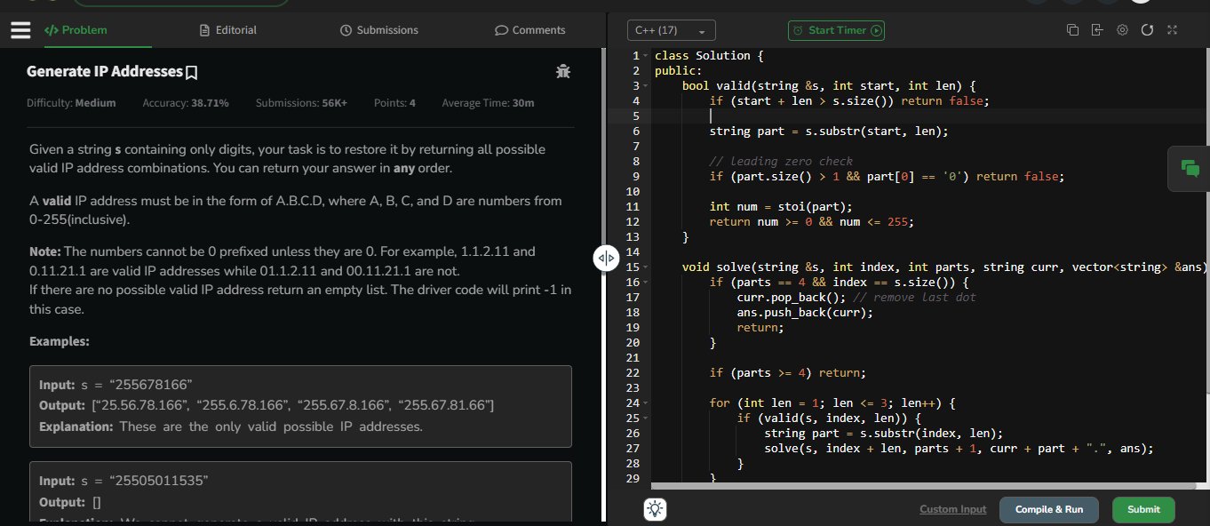Open the Submissions tab
This screenshot has height=526, width=1210.
tap(378, 30)
